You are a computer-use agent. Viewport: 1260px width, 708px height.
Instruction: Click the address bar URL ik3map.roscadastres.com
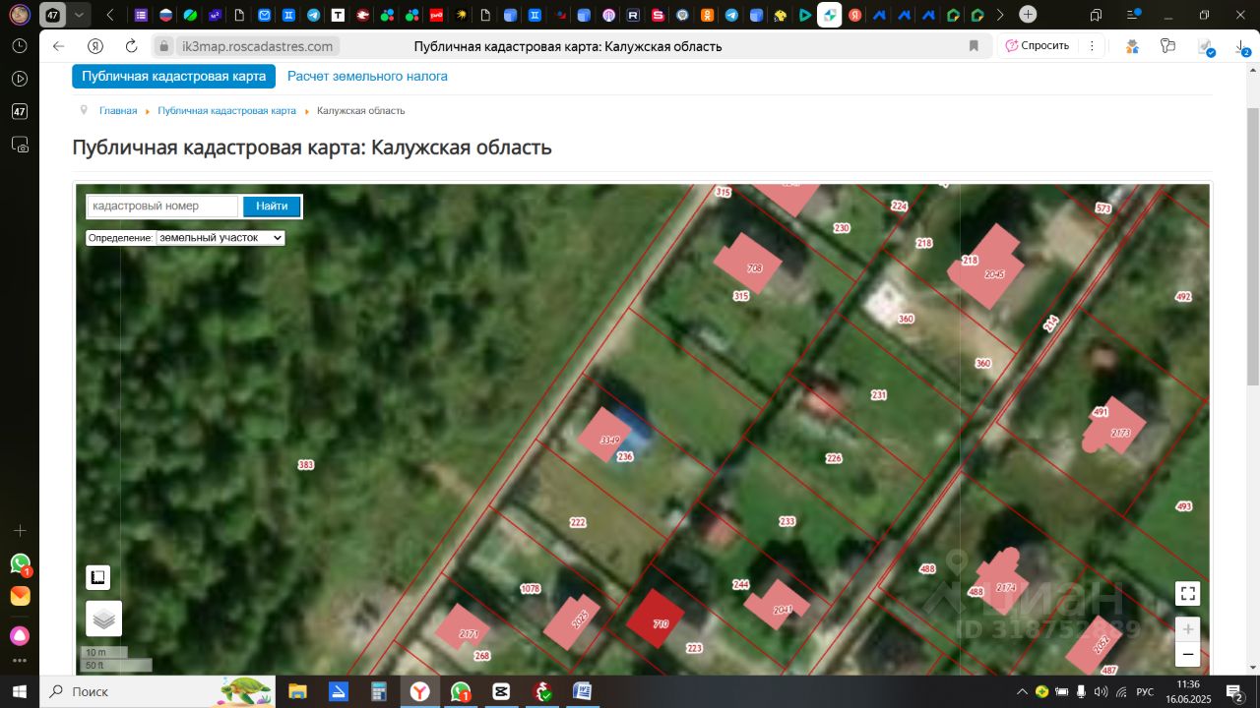[x=258, y=46]
